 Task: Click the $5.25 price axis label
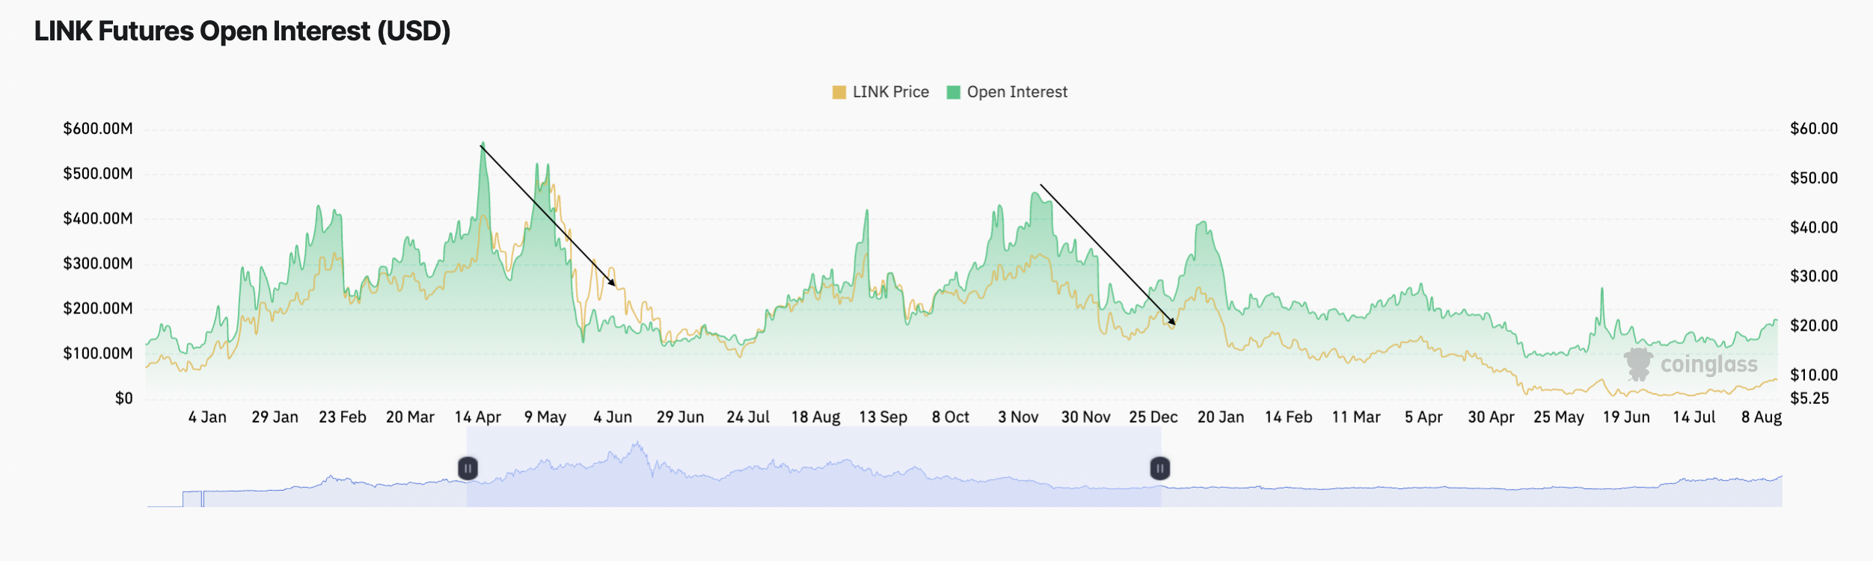[1809, 399]
